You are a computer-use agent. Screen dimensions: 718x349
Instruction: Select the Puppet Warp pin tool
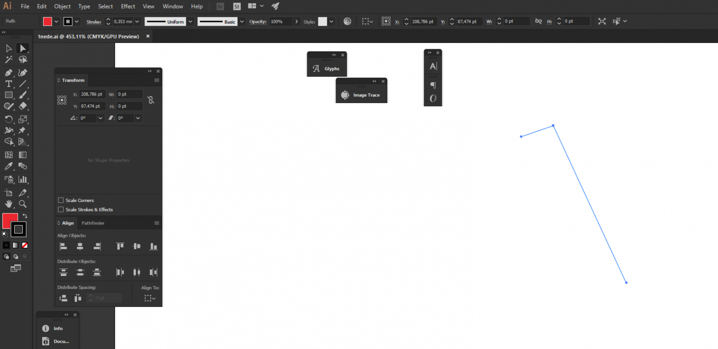click(x=22, y=130)
